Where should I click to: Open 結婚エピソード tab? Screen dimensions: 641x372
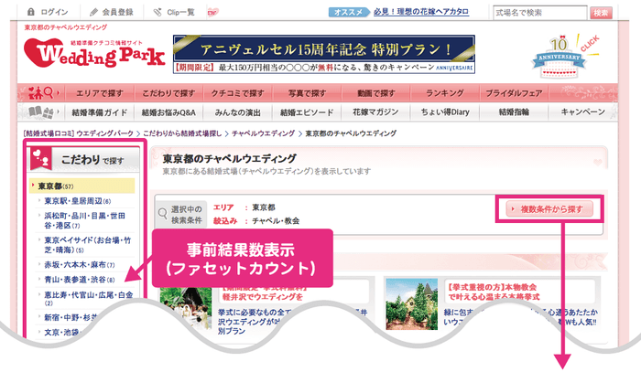[307, 112]
